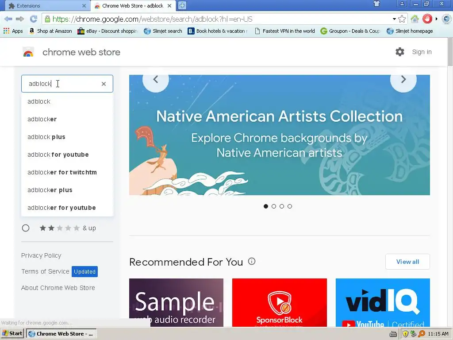Show the next banner slide

pos(403,79)
